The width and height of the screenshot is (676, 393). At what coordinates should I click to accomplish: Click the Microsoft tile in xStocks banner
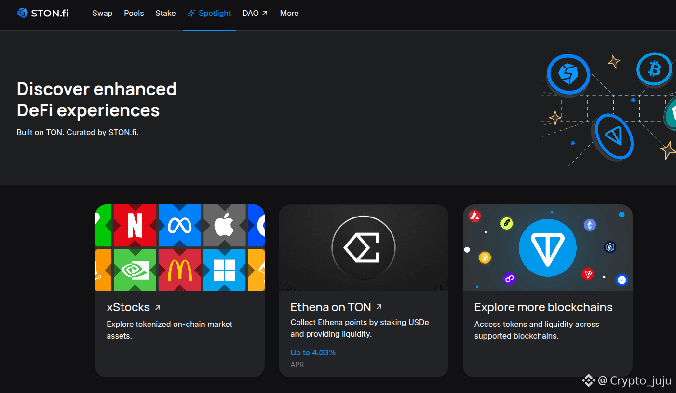224,270
